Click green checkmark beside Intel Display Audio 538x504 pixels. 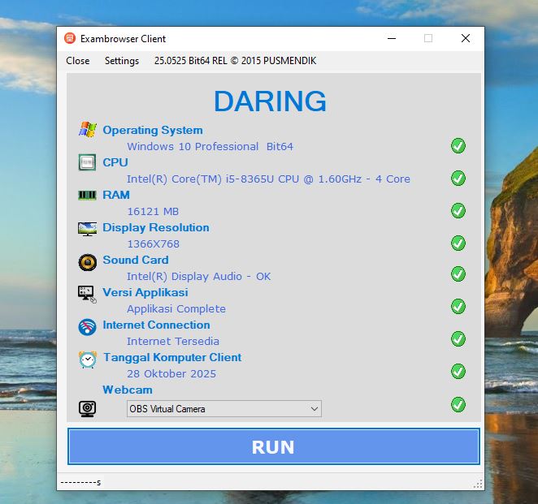pos(458,274)
